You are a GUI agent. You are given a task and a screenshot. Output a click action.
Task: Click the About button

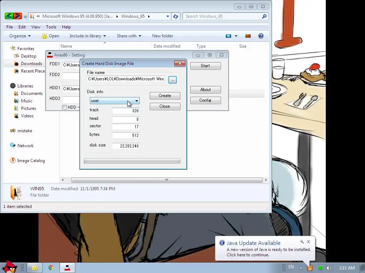205,90
